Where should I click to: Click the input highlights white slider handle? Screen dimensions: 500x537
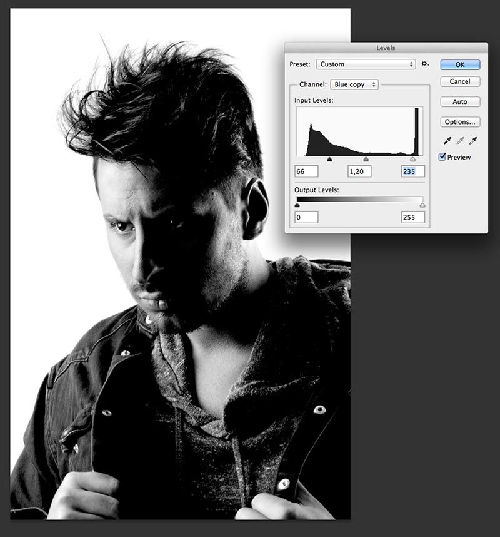pyautogui.click(x=412, y=160)
